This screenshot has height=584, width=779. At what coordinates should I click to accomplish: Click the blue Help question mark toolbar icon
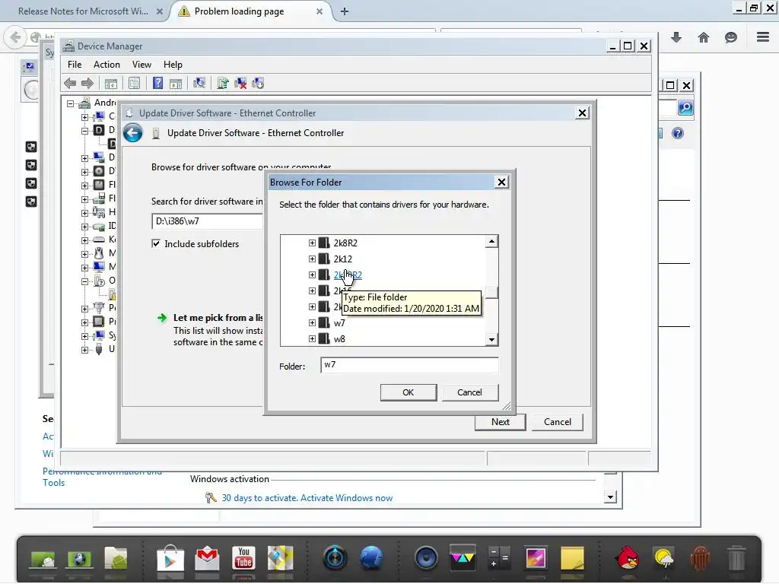[x=157, y=83]
